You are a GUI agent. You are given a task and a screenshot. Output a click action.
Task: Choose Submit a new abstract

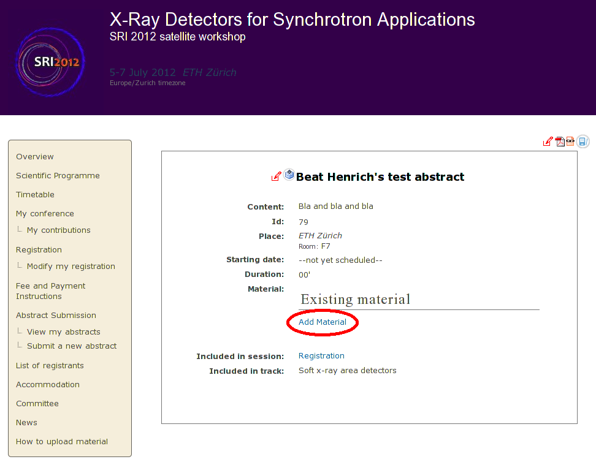(71, 346)
